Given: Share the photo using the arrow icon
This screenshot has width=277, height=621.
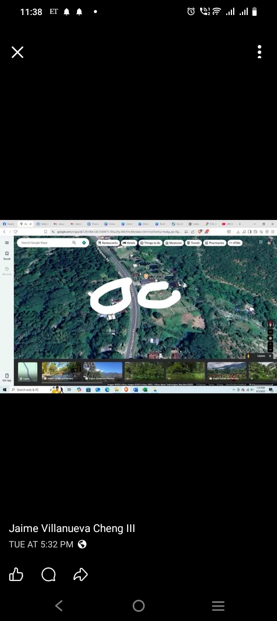Looking at the screenshot, I should pyautogui.click(x=80, y=575).
